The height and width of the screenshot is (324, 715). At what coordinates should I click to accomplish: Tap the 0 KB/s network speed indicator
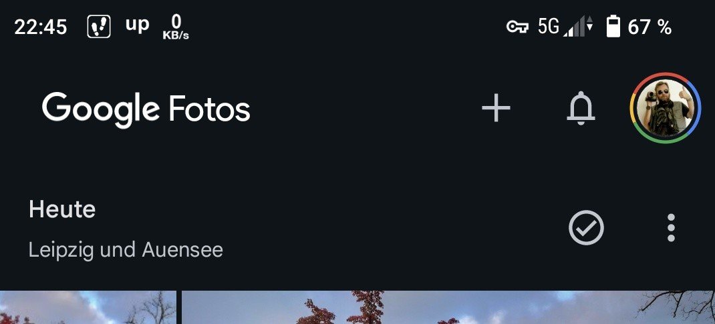pos(176,27)
